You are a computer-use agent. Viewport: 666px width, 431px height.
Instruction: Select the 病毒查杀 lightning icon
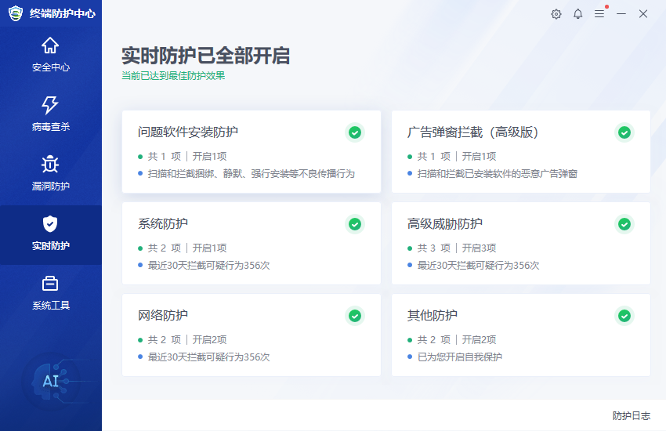tap(50, 105)
